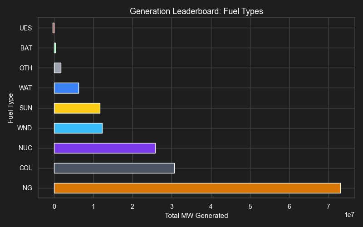
Task: Click the purple NUC bar
Action: click(105, 148)
